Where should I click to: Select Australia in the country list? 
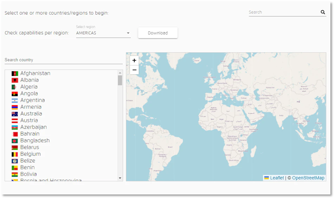click(x=31, y=114)
